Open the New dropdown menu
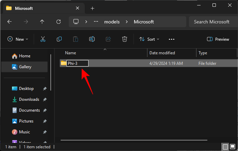The height and width of the screenshot is (151, 238). point(18,39)
